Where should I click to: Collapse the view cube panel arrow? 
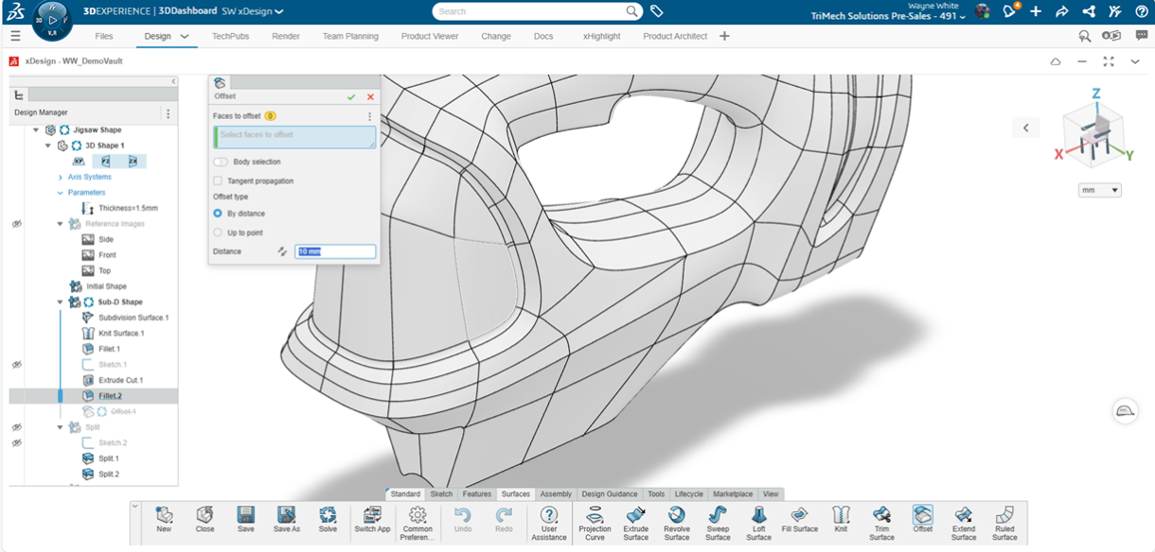tap(1025, 128)
